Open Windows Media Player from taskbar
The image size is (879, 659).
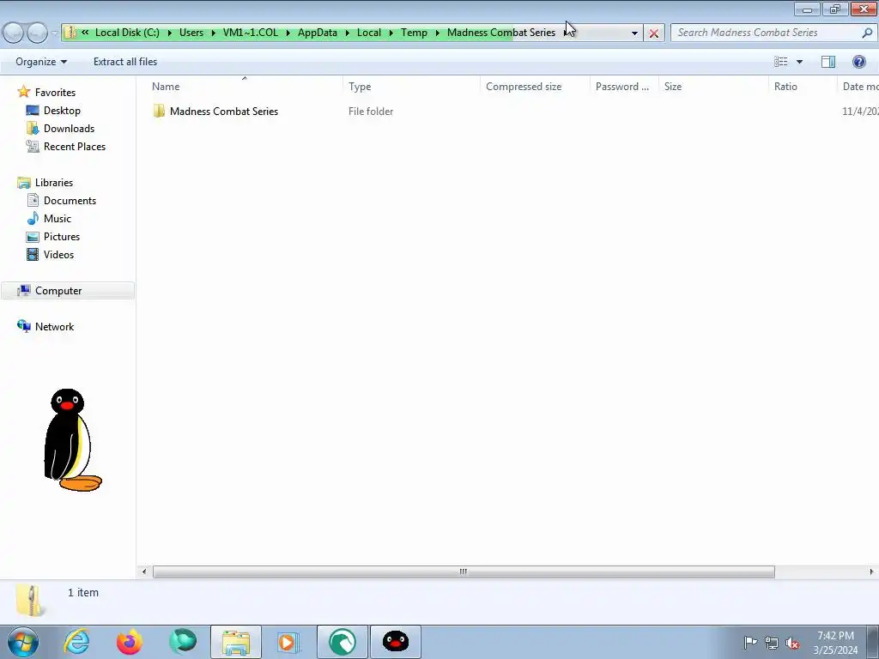point(289,642)
